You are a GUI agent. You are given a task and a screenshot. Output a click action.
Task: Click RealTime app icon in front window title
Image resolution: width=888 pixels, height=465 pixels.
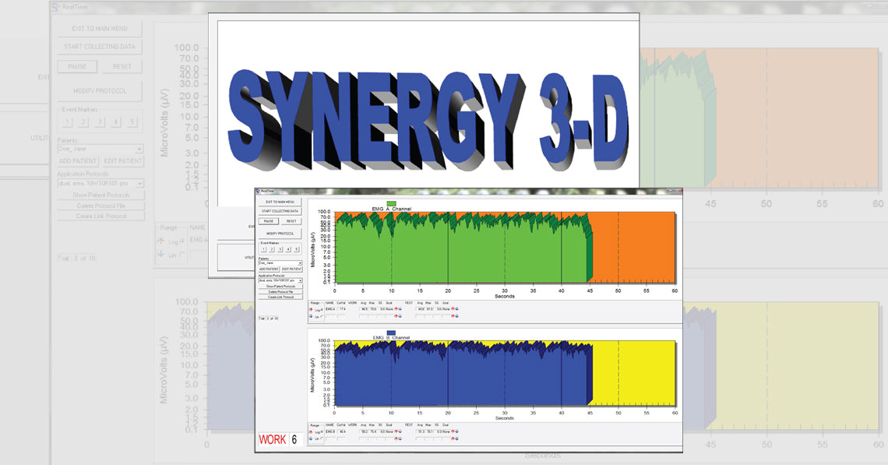coord(258,191)
